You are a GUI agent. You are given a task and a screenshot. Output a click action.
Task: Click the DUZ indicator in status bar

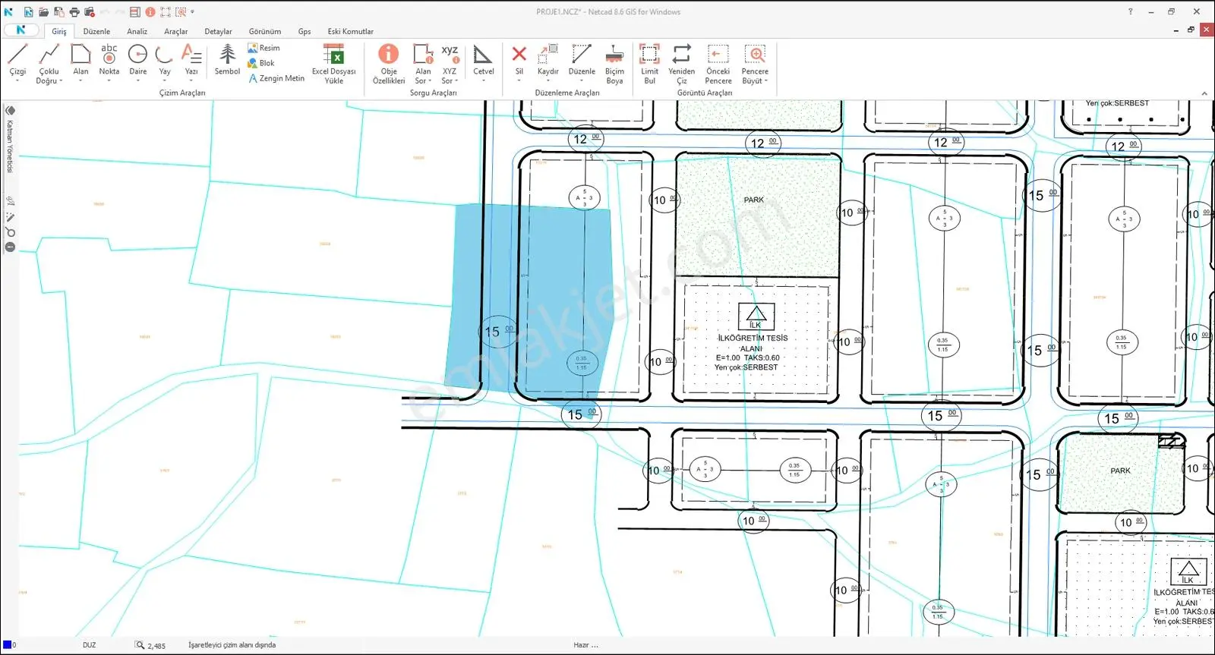pyautogui.click(x=90, y=645)
